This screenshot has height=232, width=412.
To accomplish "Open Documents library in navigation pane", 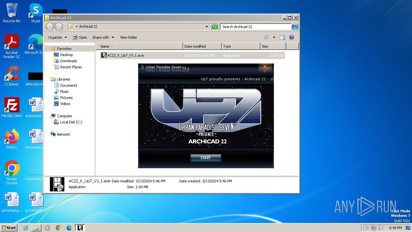I will click(69, 85).
